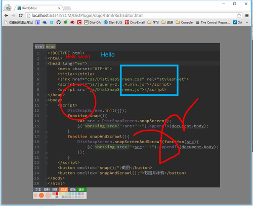Click the Windows logo bookmark icon
253x206 pixels.
pyautogui.click(x=52, y=22)
